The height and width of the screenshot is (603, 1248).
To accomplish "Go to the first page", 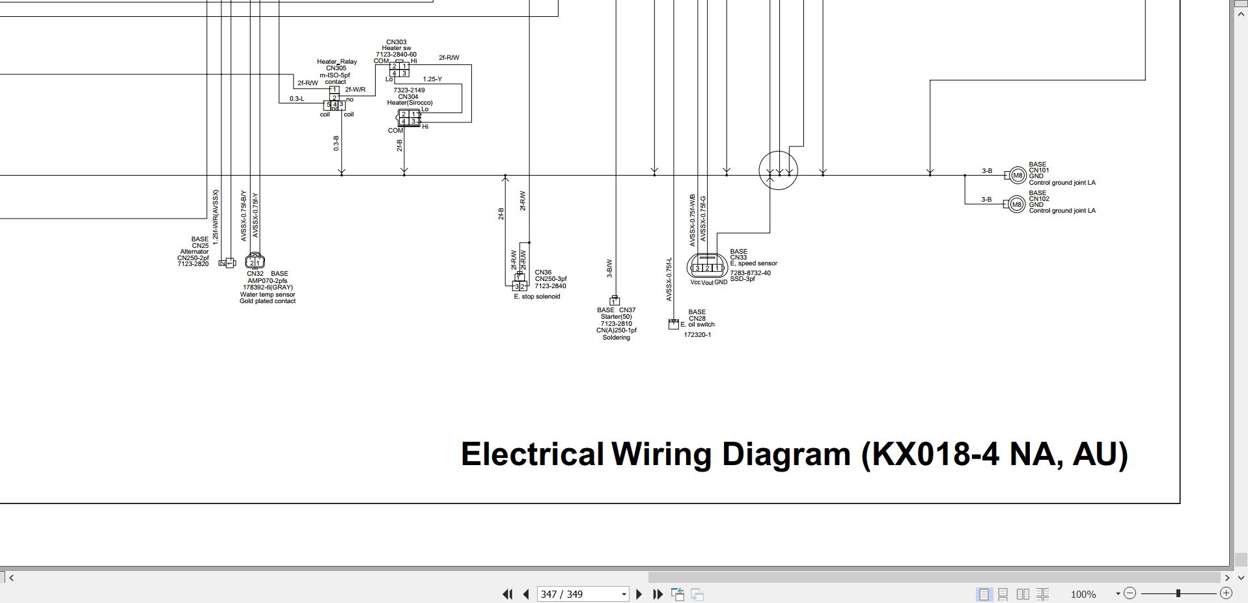I will pos(507,594).
